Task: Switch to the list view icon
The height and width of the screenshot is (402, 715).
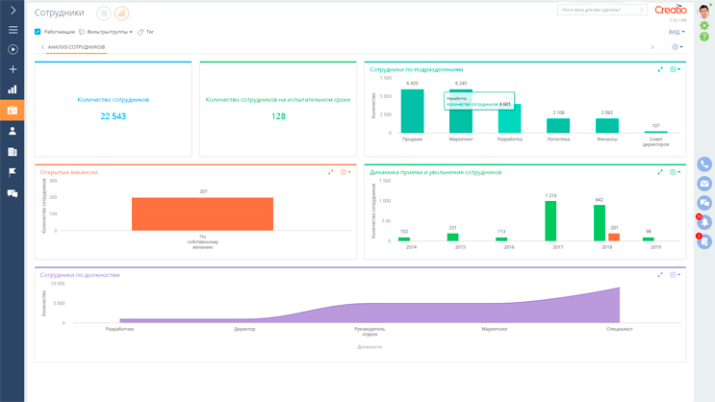Action: coord(103,13)
